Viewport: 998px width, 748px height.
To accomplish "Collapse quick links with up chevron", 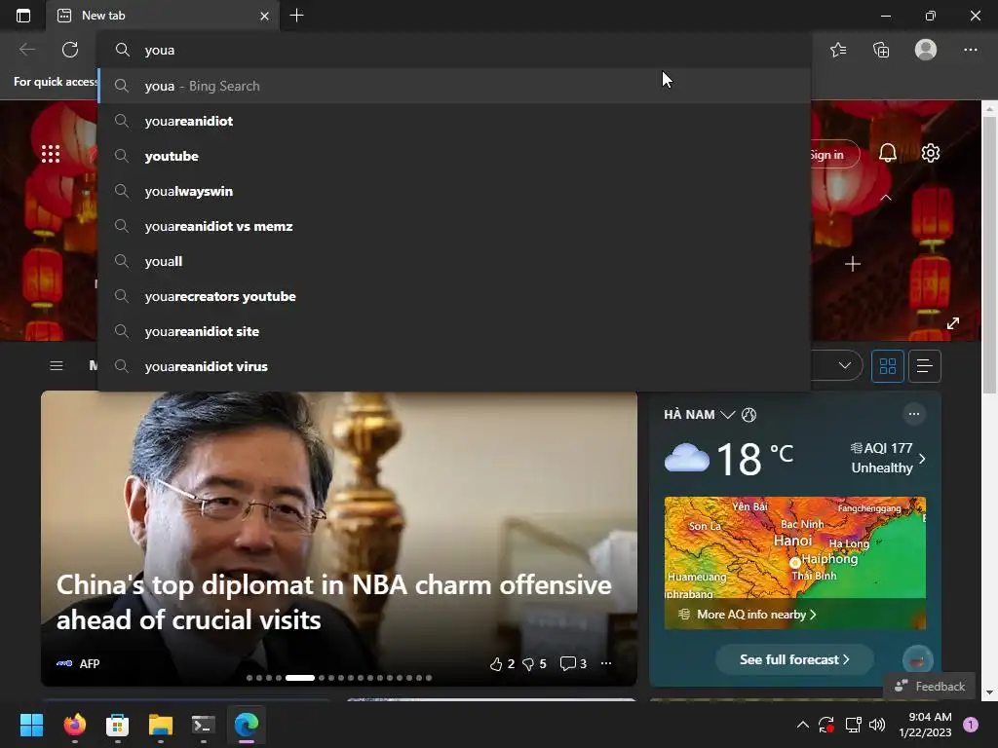I will [x=885, y=198].
